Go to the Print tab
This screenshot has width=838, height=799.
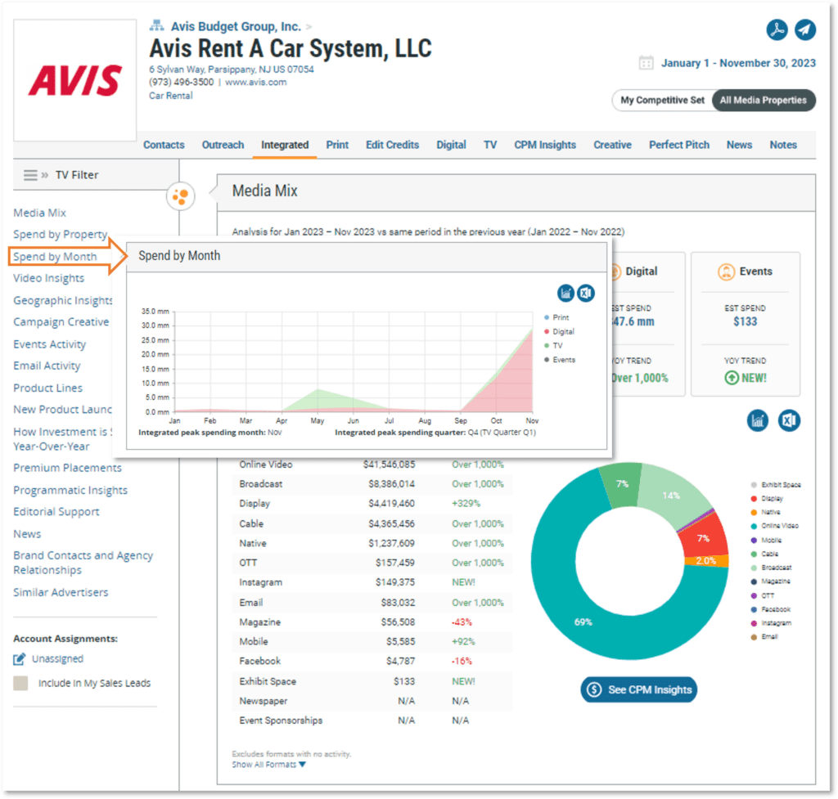337,145
